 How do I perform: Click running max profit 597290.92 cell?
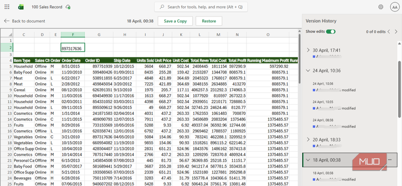click(x=268, y=66)
